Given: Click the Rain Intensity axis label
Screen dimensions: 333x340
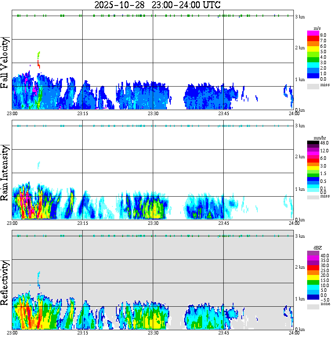Looking at the screenshot, I should [5, 173].
